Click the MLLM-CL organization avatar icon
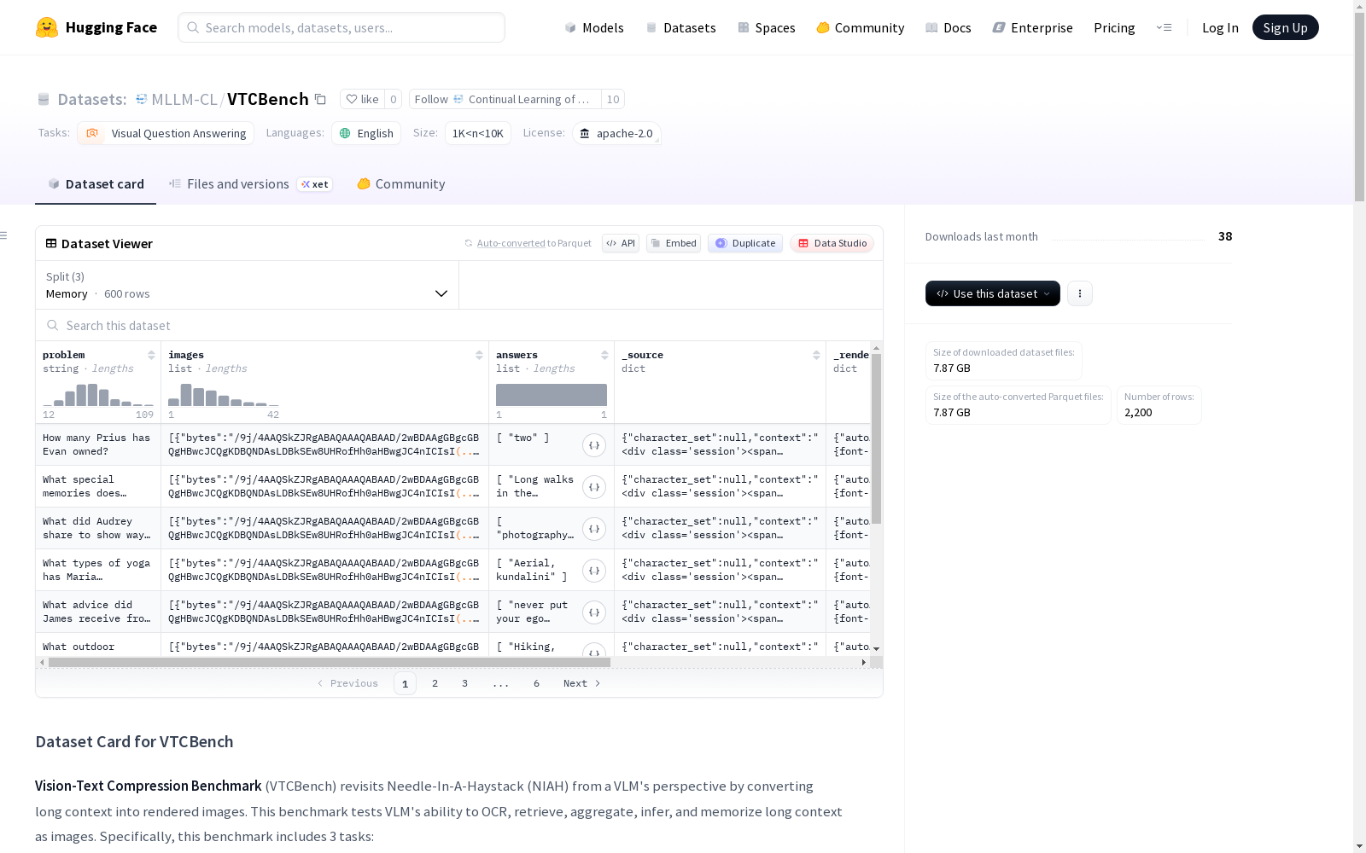Image resolution: width=1366 pixels, height=853 pixels. click(x=142, y=99)
